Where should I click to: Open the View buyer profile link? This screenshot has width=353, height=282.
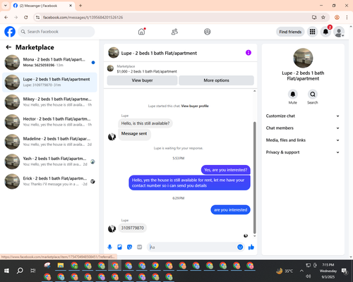click(x=195, y=106)
